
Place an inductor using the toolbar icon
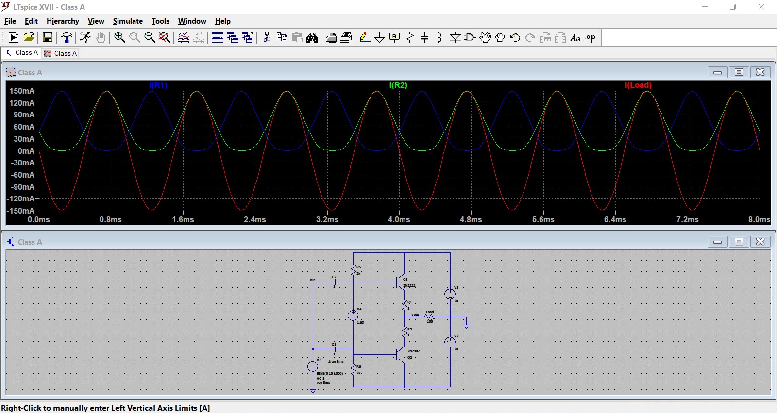pos(439,37)
